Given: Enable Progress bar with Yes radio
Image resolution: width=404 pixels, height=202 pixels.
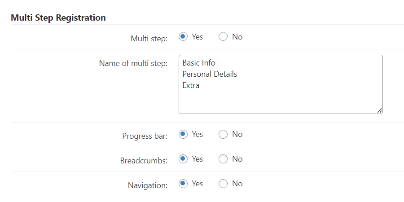Looking at the screenshot, I should [183, 134].
